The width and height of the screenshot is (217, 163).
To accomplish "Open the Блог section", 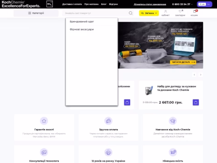I will pos(104,4).
